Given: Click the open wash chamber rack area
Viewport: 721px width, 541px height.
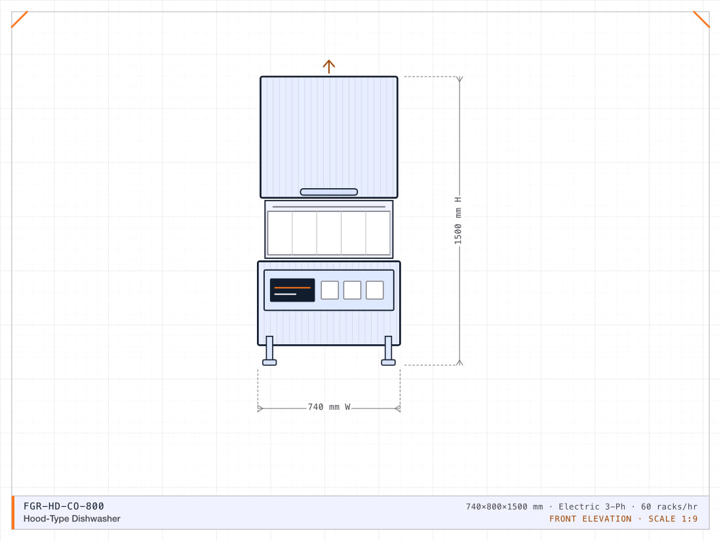Looking at the screenshot, I should point(329,233).
